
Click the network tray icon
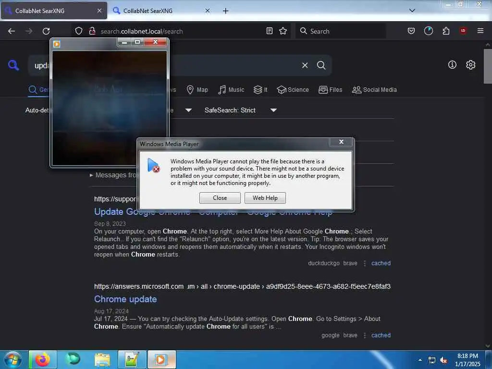coord(432,360)
